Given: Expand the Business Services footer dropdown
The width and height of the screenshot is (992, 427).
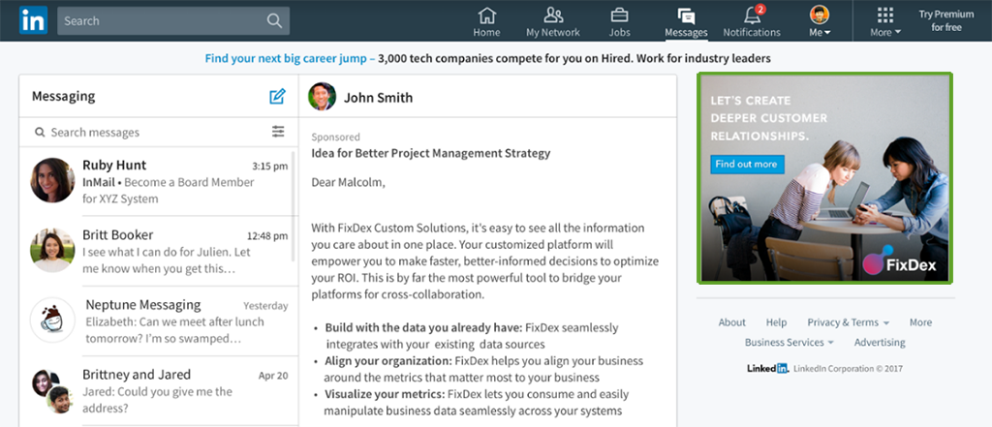Looking at the screenshot, I should click(789, 343).
